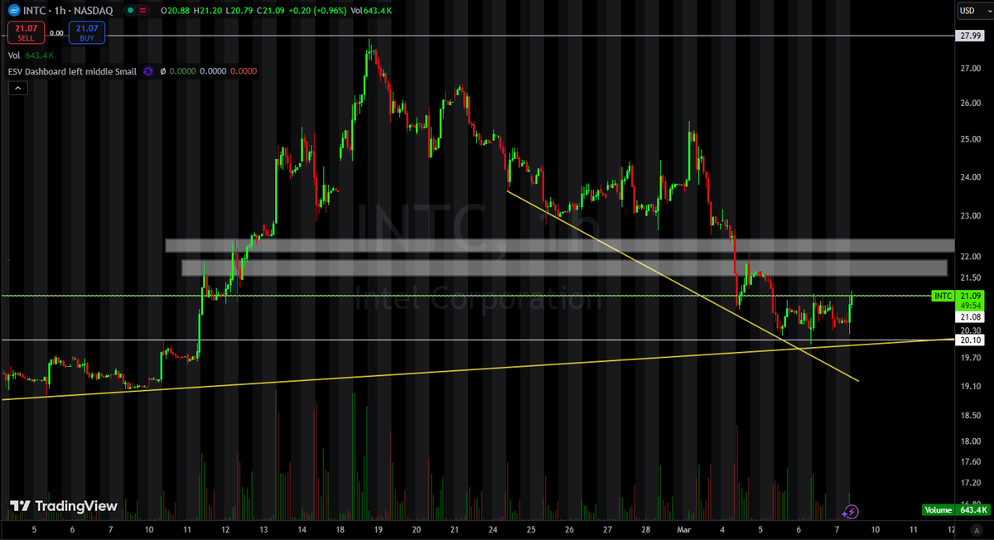Click the 25.00 price axis value
Viewport: 994px width, 540px height.
click(971, 139)
